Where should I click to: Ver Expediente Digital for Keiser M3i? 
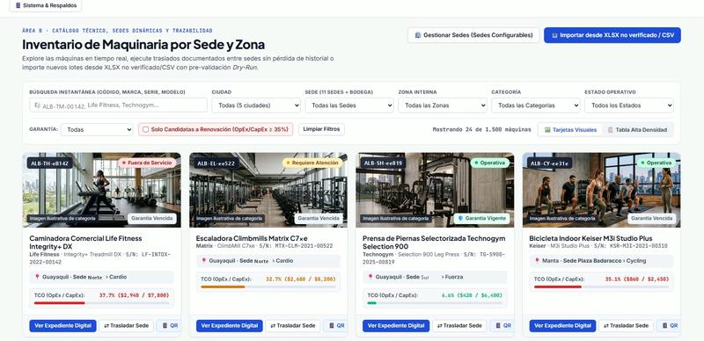point(562,326)
